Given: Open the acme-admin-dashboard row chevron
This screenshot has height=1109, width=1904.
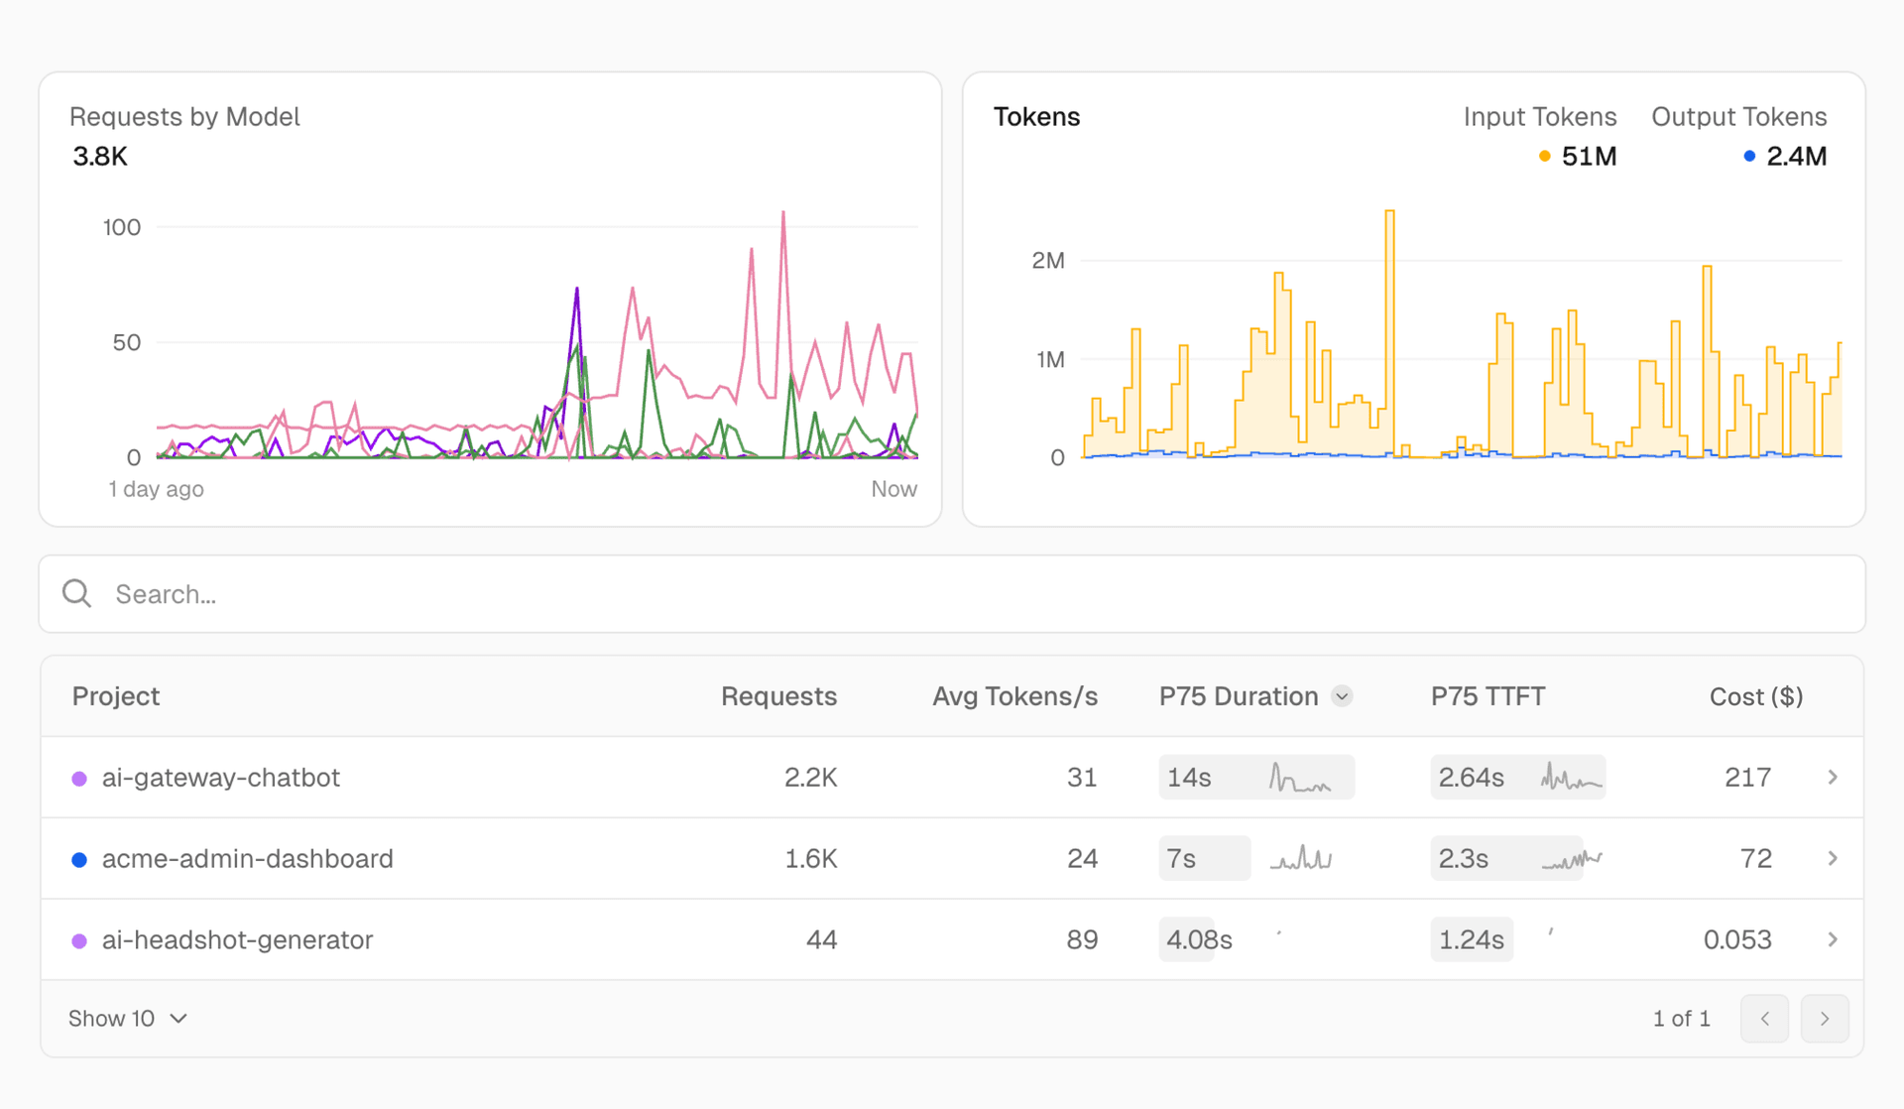Looking at the screenshot, I should pos(1832,858).
